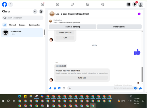Open the Friends icon in top navigation
This screenshot has width=147, height=108.
(x=73, y=4)
